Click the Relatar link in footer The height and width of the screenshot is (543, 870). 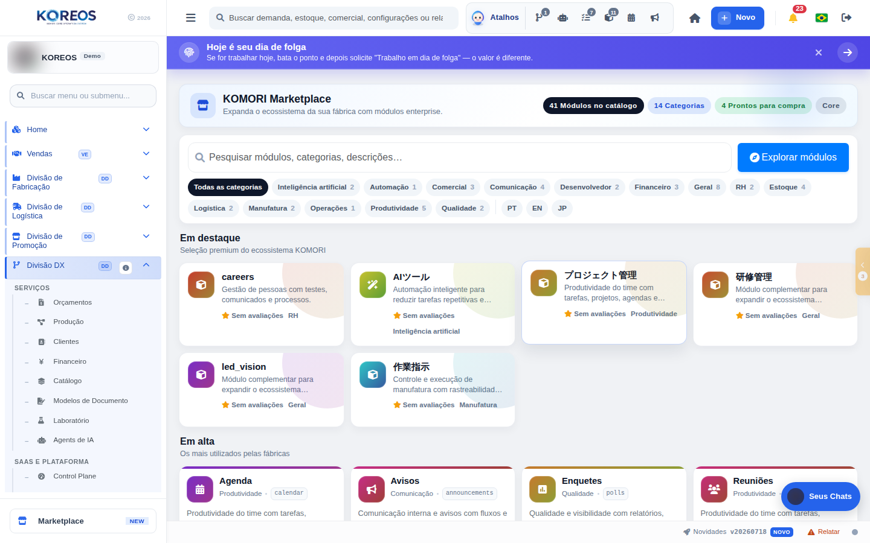pos(824,532)
